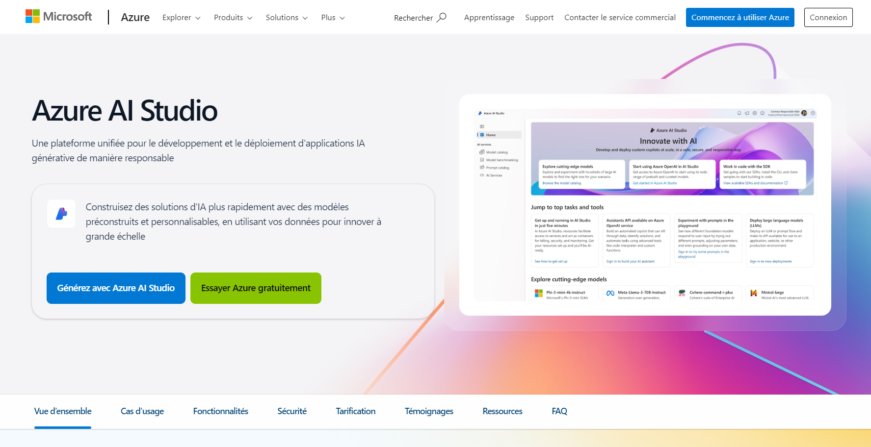
Task: Click Générez avec Azure AI Studio
Action: tap(116, 288)
